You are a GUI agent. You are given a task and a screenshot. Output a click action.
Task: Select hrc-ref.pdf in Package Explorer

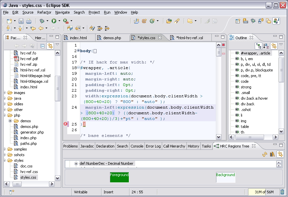29,59
